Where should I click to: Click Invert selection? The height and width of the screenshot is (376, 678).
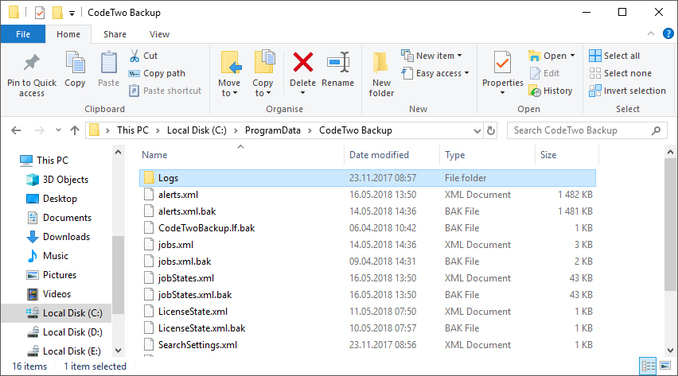coord(627,91)
